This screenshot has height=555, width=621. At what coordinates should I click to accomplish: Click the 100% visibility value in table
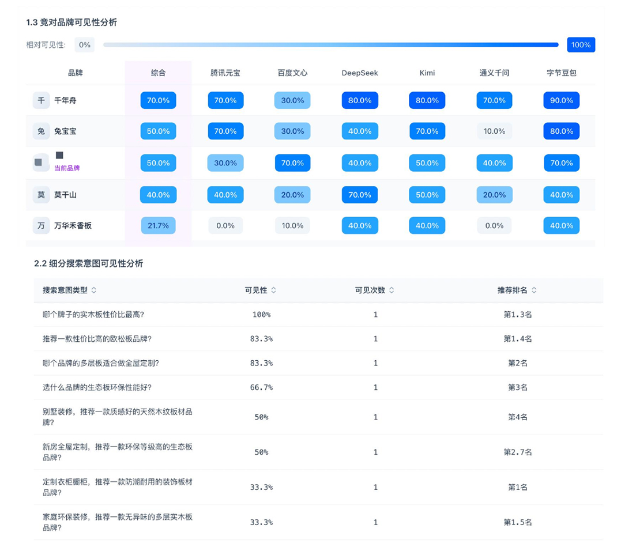coord(261,315)
